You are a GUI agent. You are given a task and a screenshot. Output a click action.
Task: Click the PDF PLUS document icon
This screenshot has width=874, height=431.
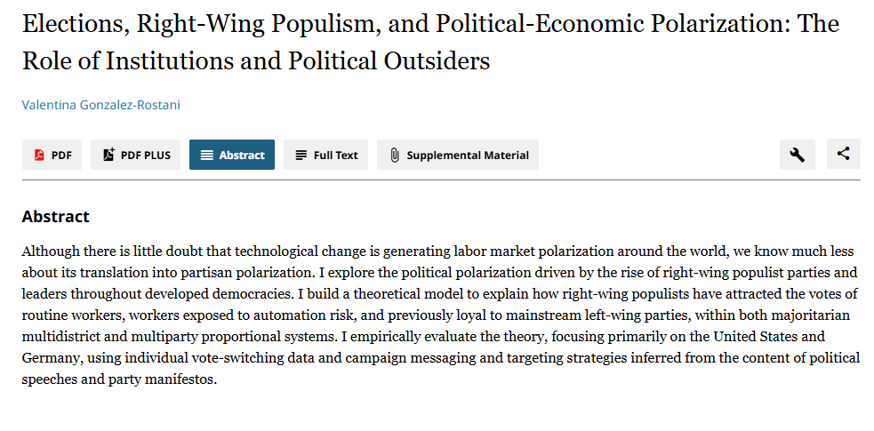(108, 155)
